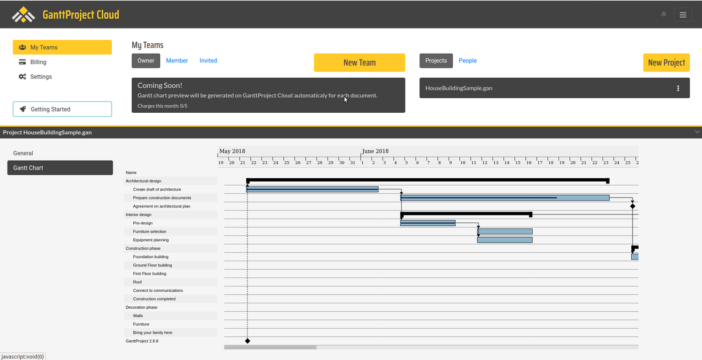Click the Equipment planning task bar

coord(505,240)
